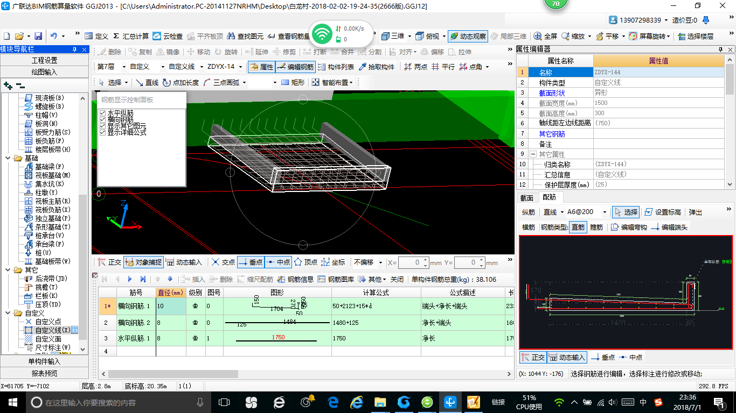Click 横筋 transverse rebar button
Viewport: 736px width, 413px height.
click(529, 227)
